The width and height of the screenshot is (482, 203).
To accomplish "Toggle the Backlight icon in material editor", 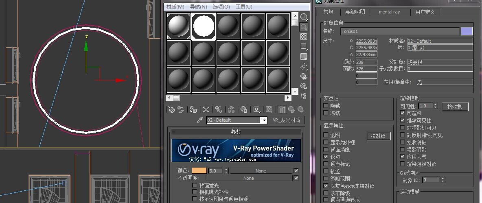I will tap(304, 27).
